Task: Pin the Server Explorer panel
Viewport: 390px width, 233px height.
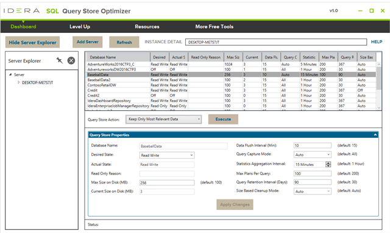Action: click(x=60, y=60)
